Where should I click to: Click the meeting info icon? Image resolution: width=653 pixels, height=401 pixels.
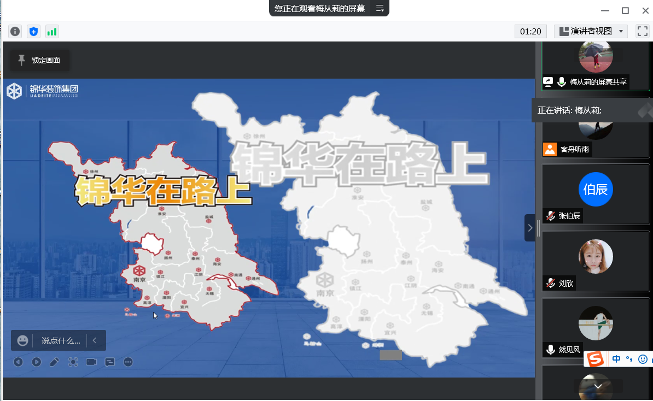[x=15, y=32]
